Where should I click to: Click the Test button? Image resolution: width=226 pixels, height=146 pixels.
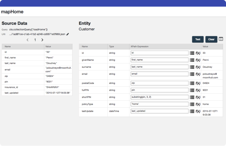pos(198,39)
